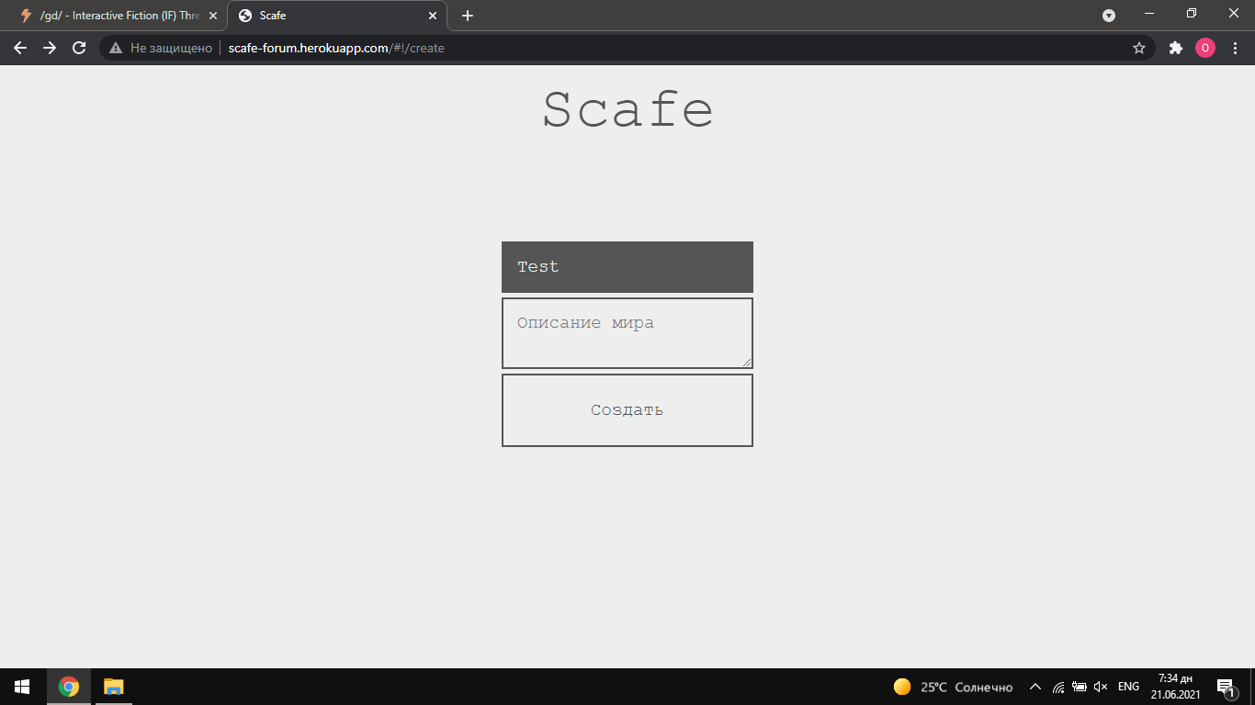Click the Создать button
Screen dimensions: 1255x705
627,410
